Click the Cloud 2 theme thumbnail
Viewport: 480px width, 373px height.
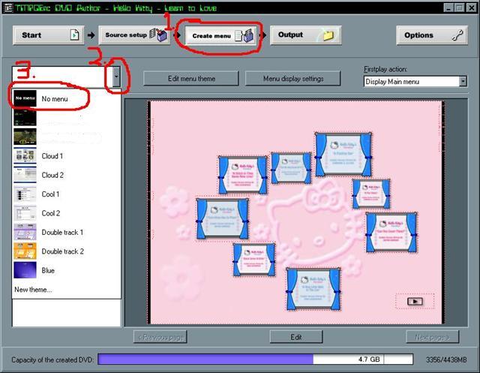(25, 175)
